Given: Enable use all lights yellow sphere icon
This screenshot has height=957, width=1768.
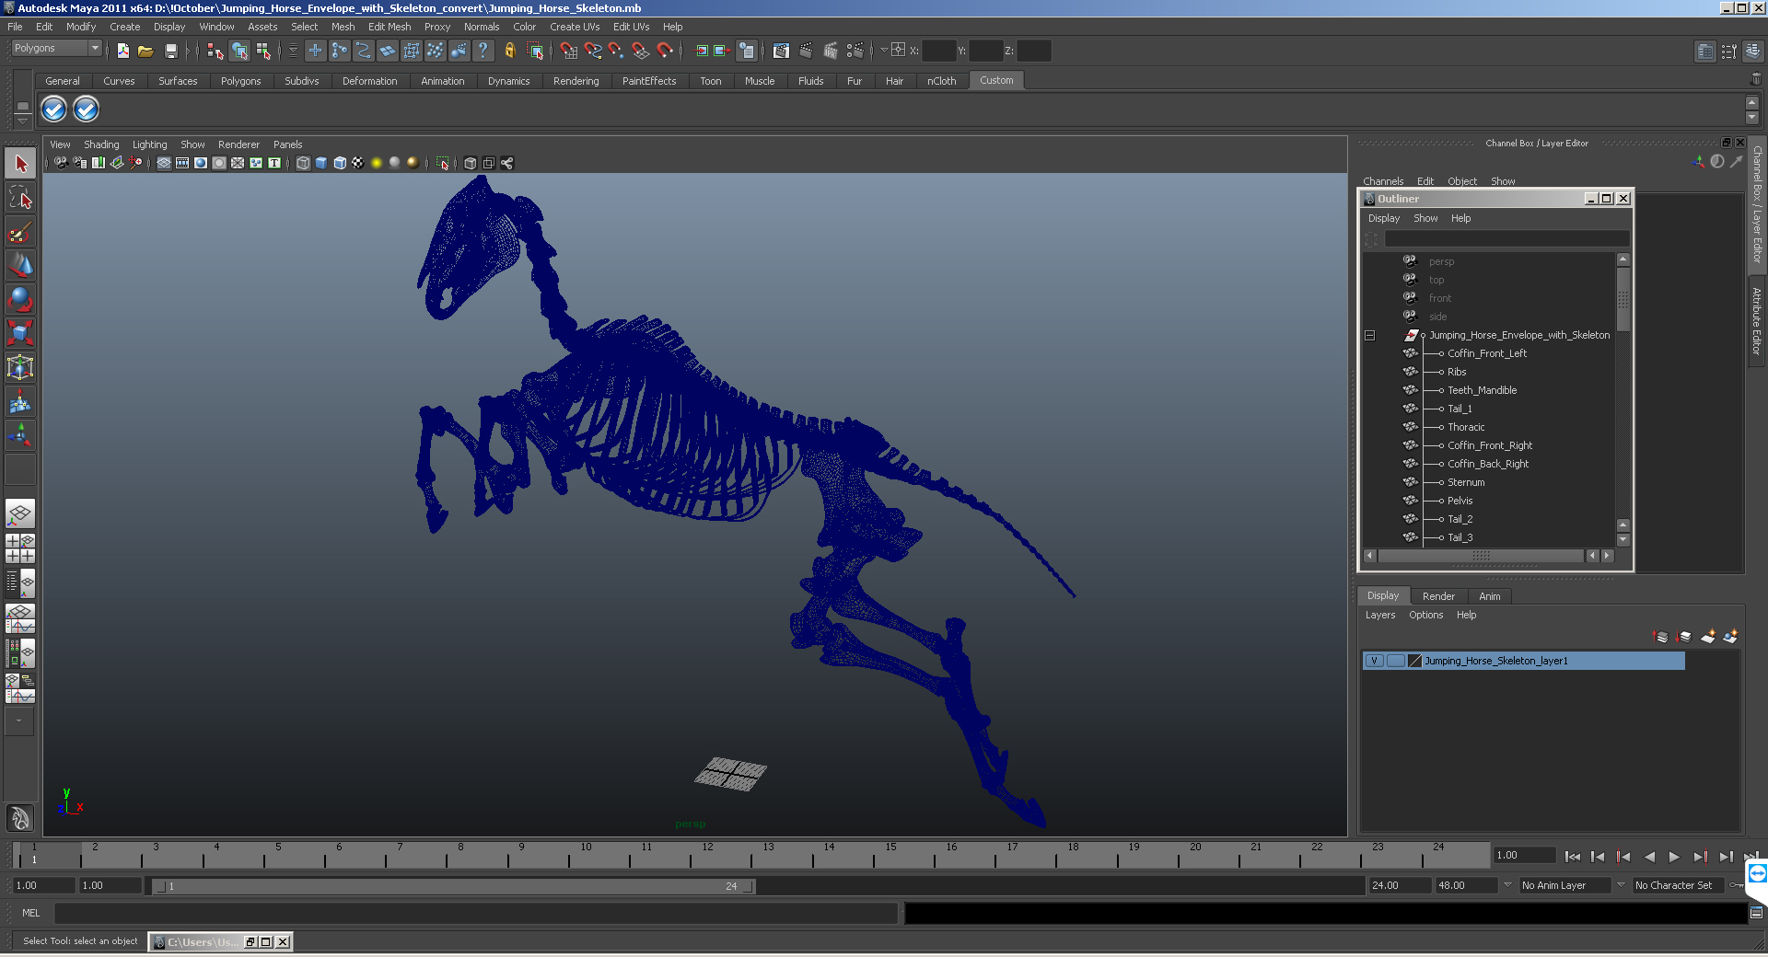Looking at the screenshot, I should coord(377,163).
